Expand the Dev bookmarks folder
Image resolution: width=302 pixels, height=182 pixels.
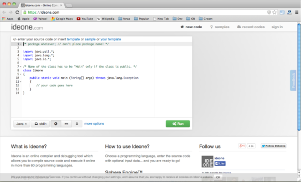click(x=177, y=19)
